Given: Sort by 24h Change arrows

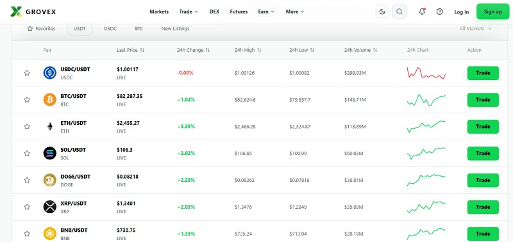Looking at the screenshot, I should [207, 50].
